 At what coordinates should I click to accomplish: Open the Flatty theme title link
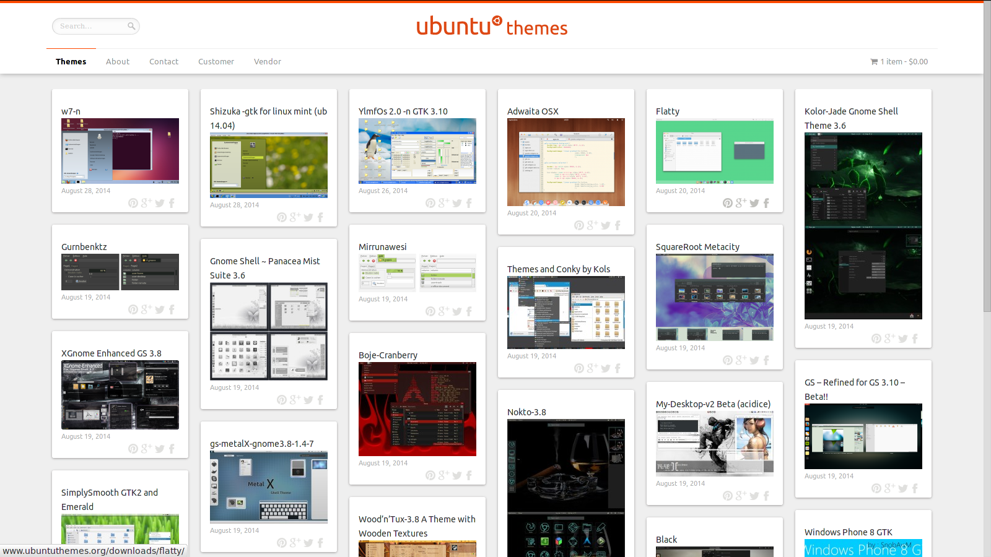tap(668, 111)
